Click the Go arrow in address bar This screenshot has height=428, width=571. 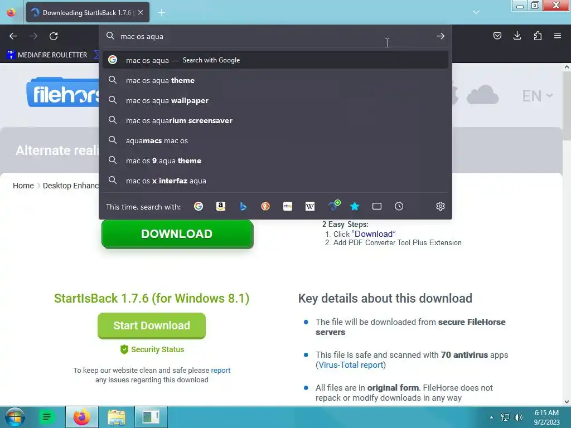click(x=441, y=36)
